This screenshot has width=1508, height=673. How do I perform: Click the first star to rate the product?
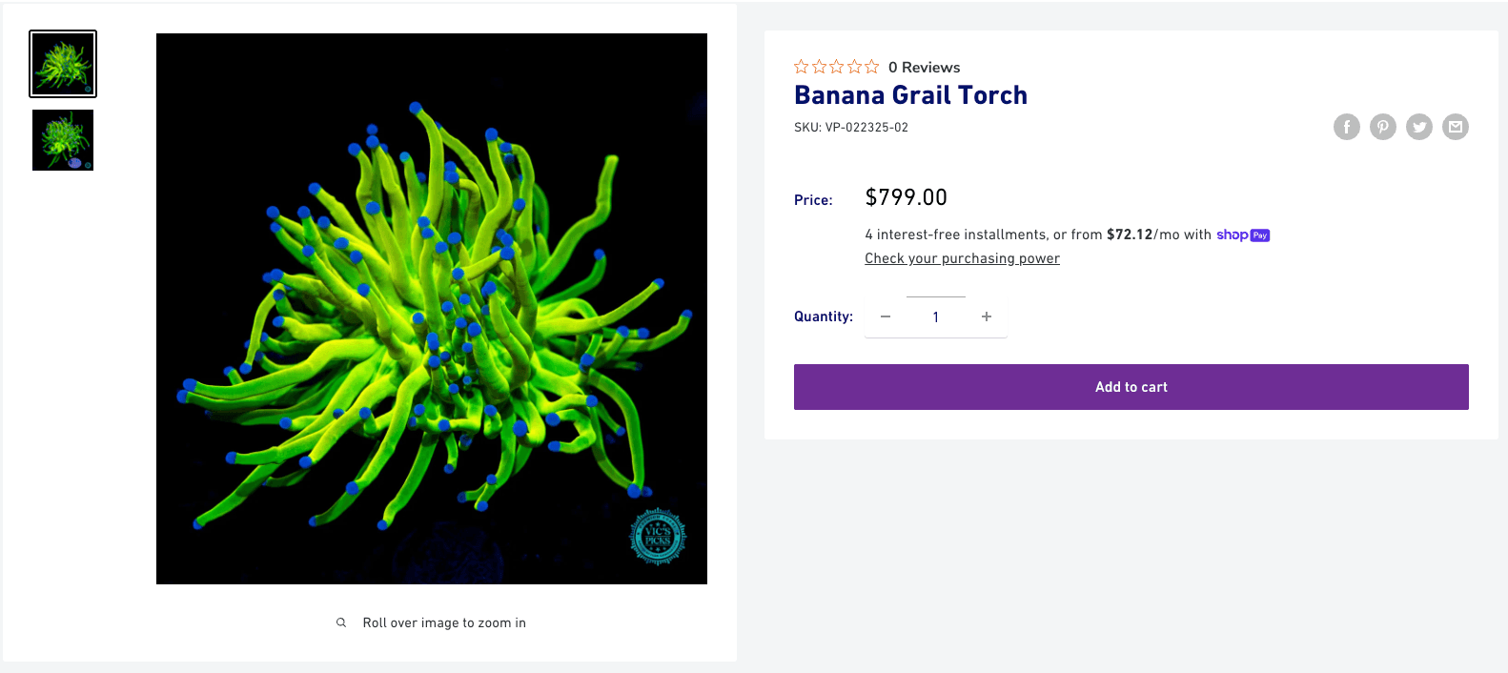pos(801,66)
